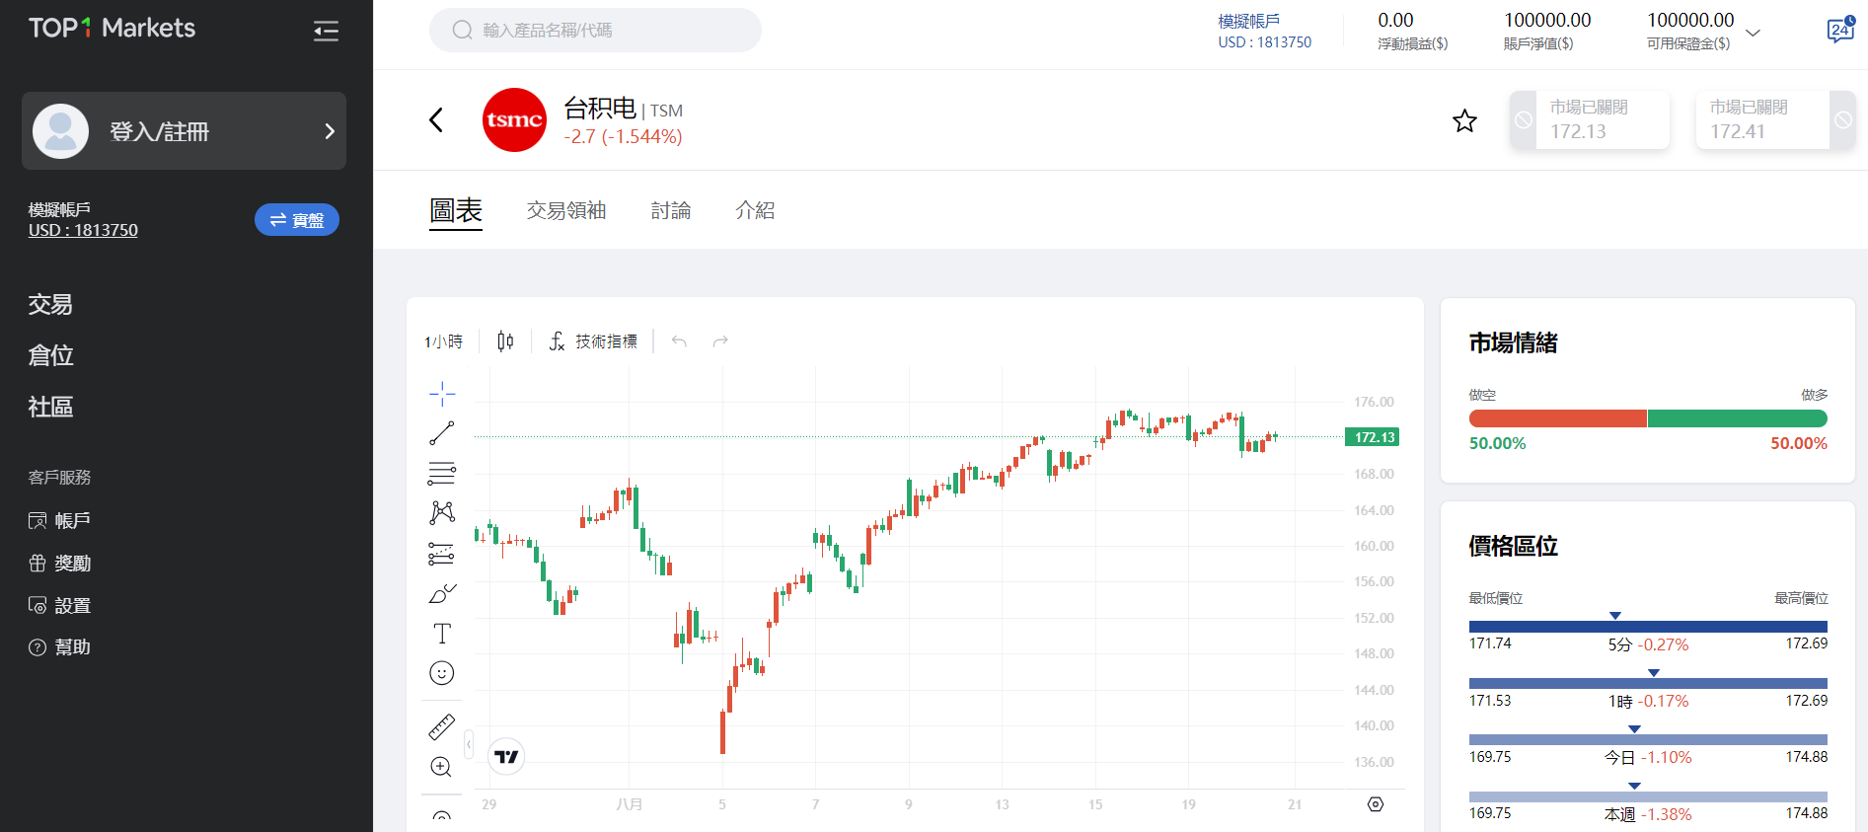
Task: Open the 獎勵 rewards page
Action: click(x=59, y=563)
